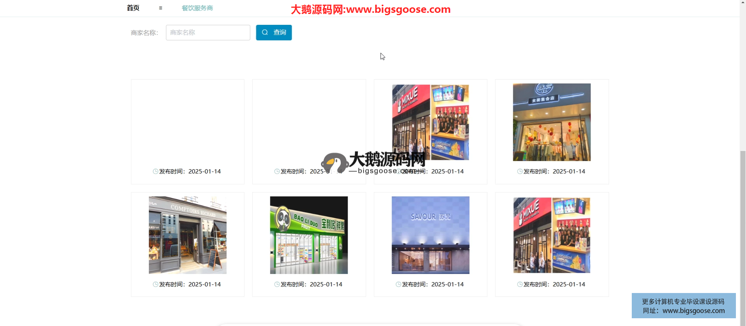
Task: Open the blue-sign clothing store thumbnail
Action: [552, 122]
